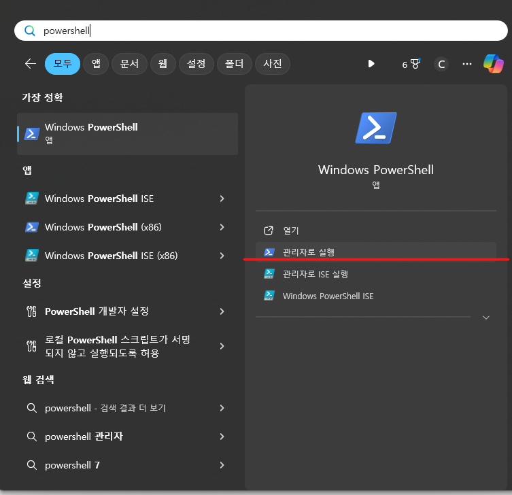Switch to the 앱 filter tab
This screenshot has height=495, width=512.
pos(96,64)
